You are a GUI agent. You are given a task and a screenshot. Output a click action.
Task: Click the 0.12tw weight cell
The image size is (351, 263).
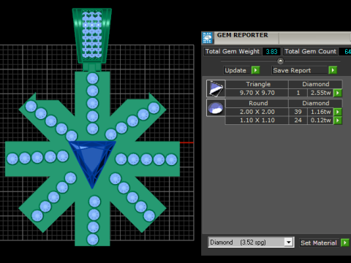click(320, 121)
